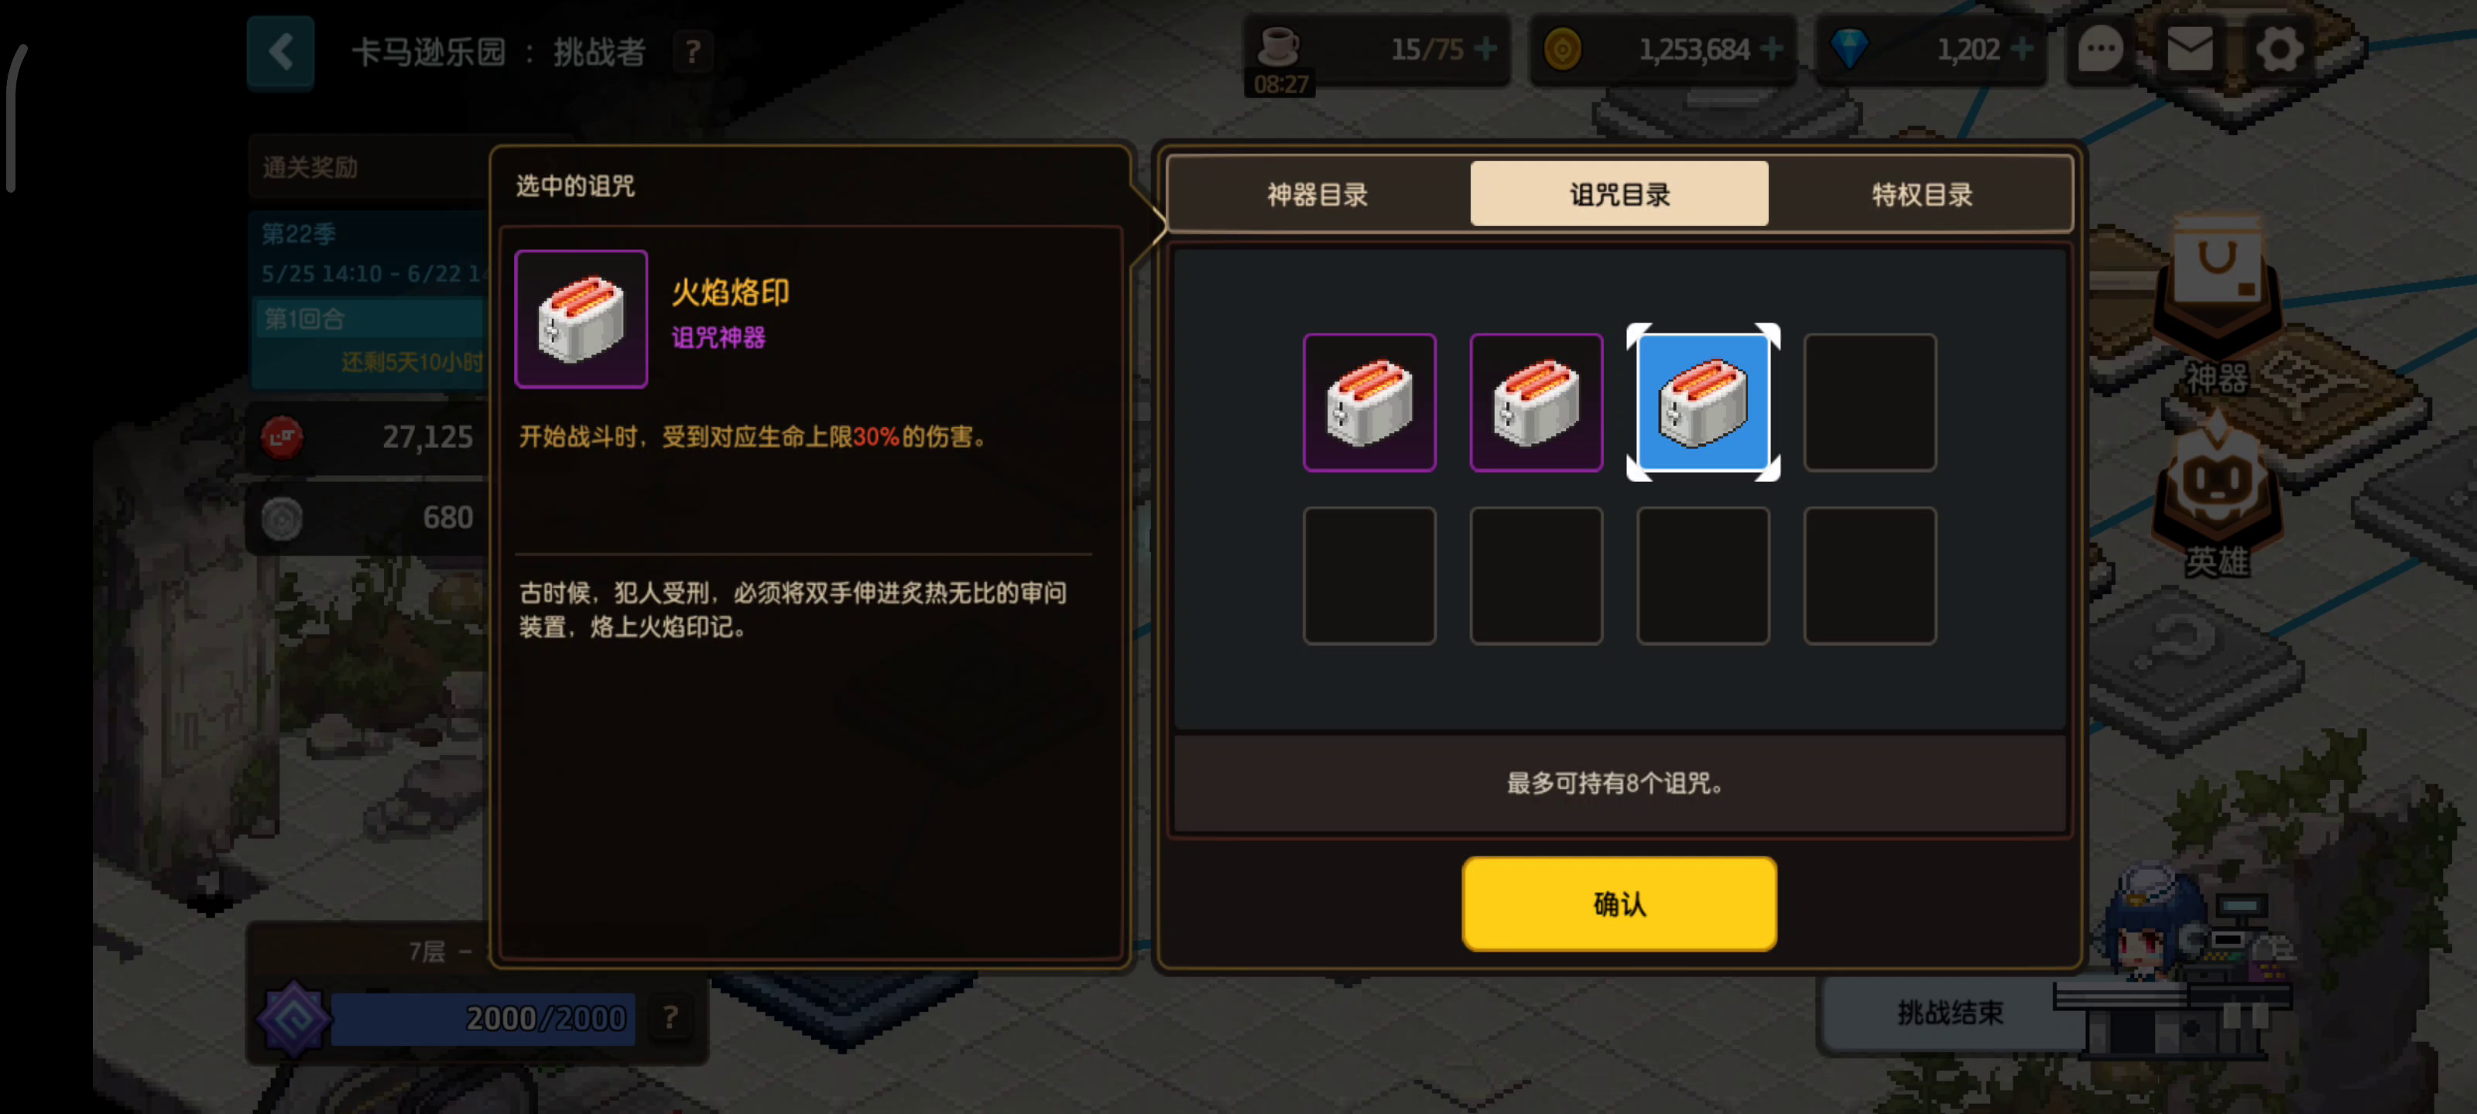Add blue gems with plus icon
The image size is (2477, 1114).
pos(2022,48)
